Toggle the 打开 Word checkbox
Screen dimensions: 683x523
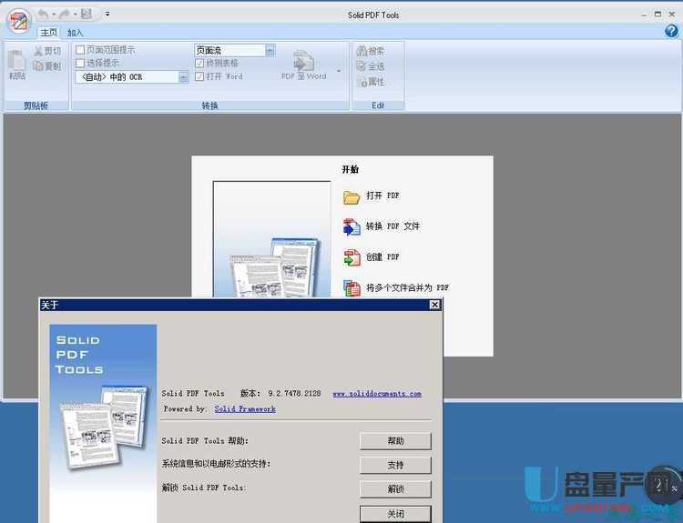click(199, 76)
